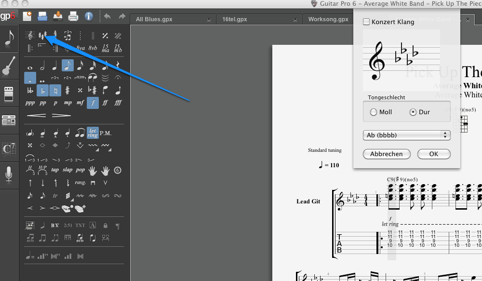Select the triplet feel tool
This screenshot has width=482, height=281.
point(67,35)
